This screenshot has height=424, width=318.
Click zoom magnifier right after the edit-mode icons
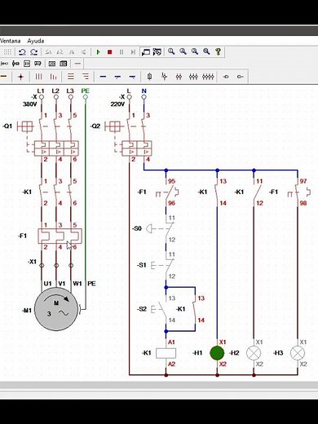click(x=171, y=51)
